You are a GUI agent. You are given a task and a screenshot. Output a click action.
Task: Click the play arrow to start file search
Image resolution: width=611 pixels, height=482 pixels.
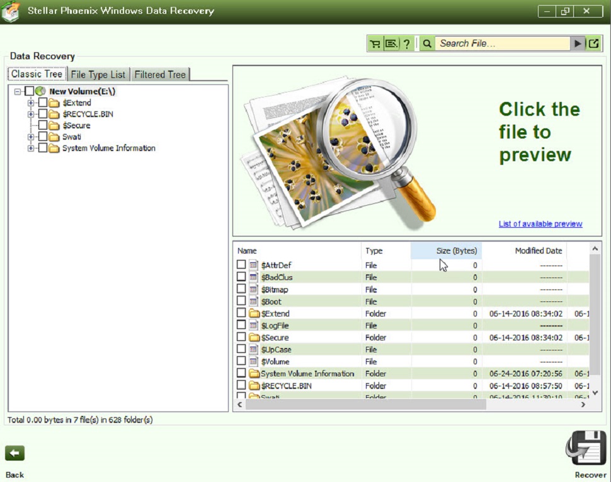pos(578,43)
